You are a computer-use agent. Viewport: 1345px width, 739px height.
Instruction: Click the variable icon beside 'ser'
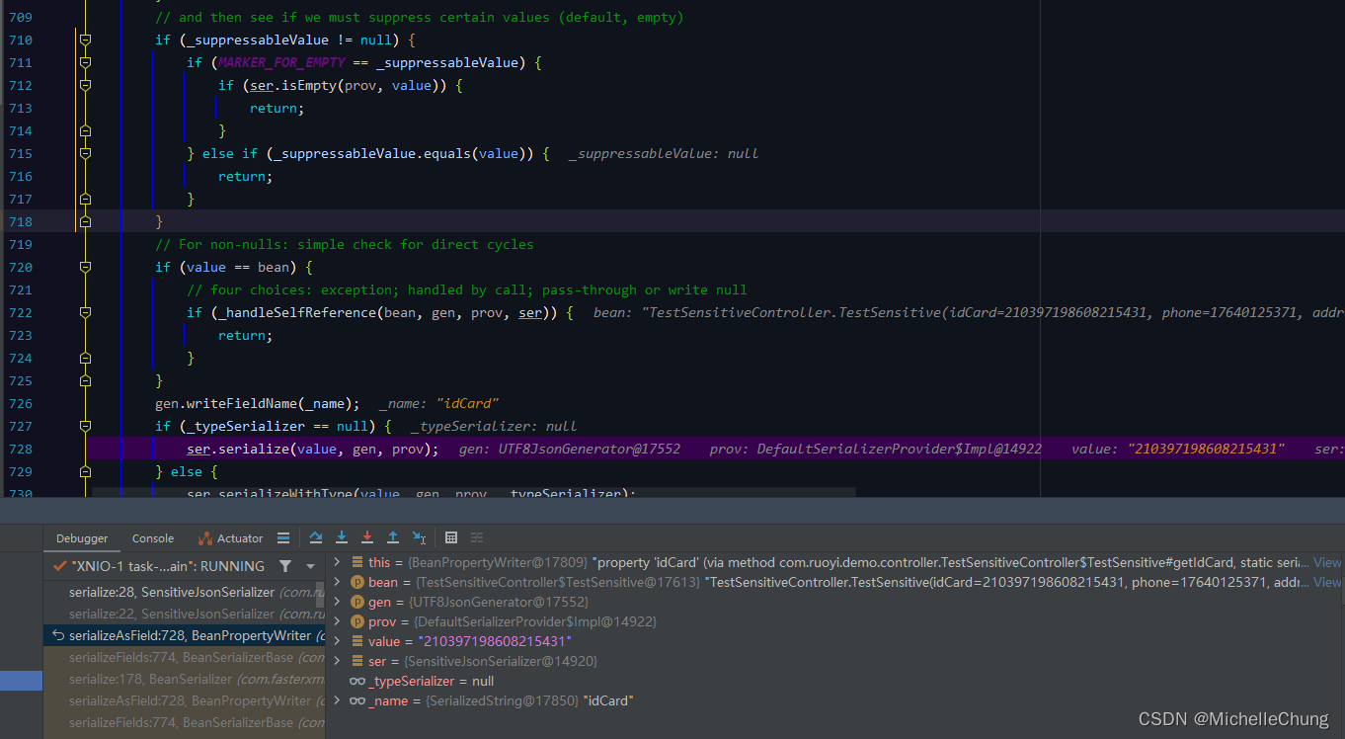(x=357, y=661)
